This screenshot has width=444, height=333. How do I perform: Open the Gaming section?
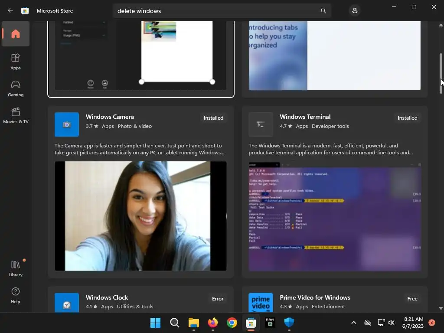point(16,88)
